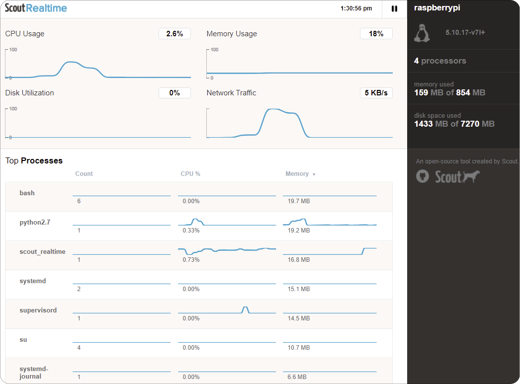
Task: Sort processes by Count column
Action: pyautogui.click(x=84, y=174)
